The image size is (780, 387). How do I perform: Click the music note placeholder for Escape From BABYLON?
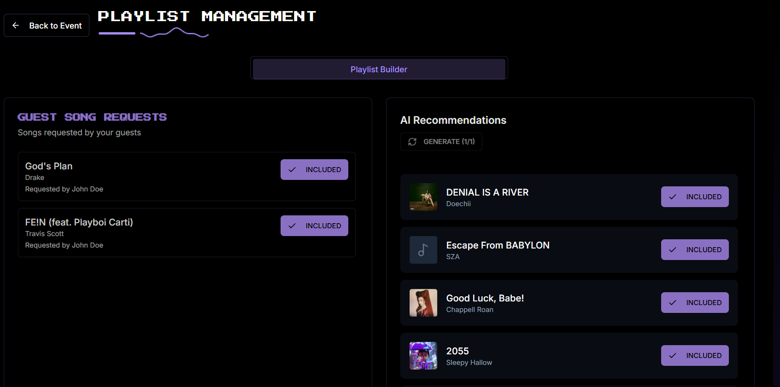coord(423,250)
